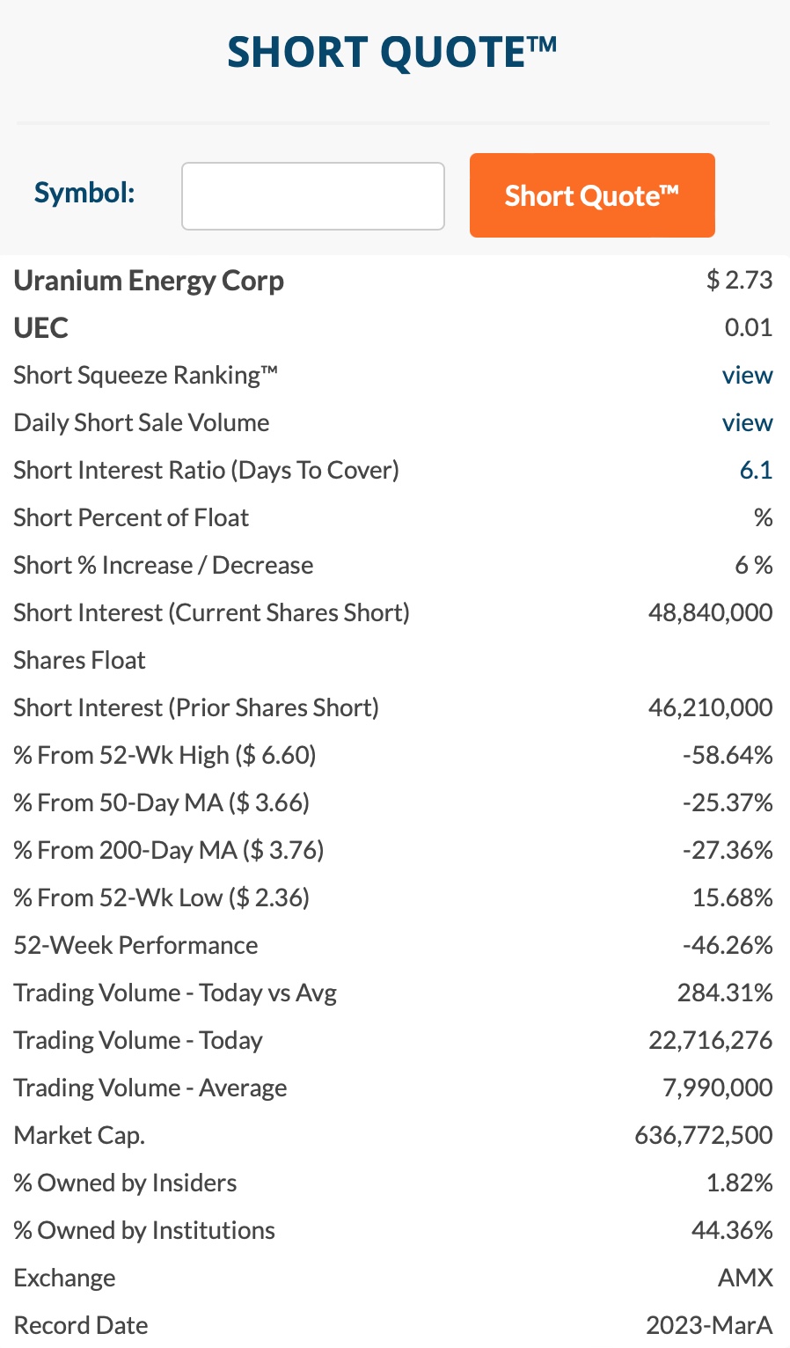Viewport: 790px width, 1348px height.
Task: Click the Short Interest Ratio label
Action: [x=206, y=471]
